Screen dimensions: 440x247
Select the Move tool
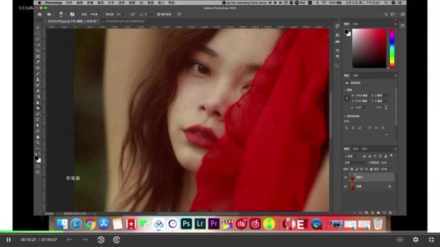tap(38, 28)
